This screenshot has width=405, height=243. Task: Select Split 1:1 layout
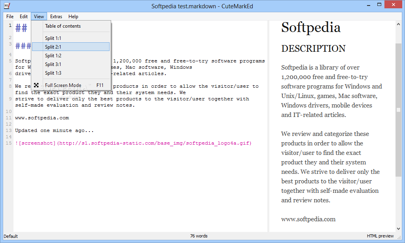(x=71, y=38)
